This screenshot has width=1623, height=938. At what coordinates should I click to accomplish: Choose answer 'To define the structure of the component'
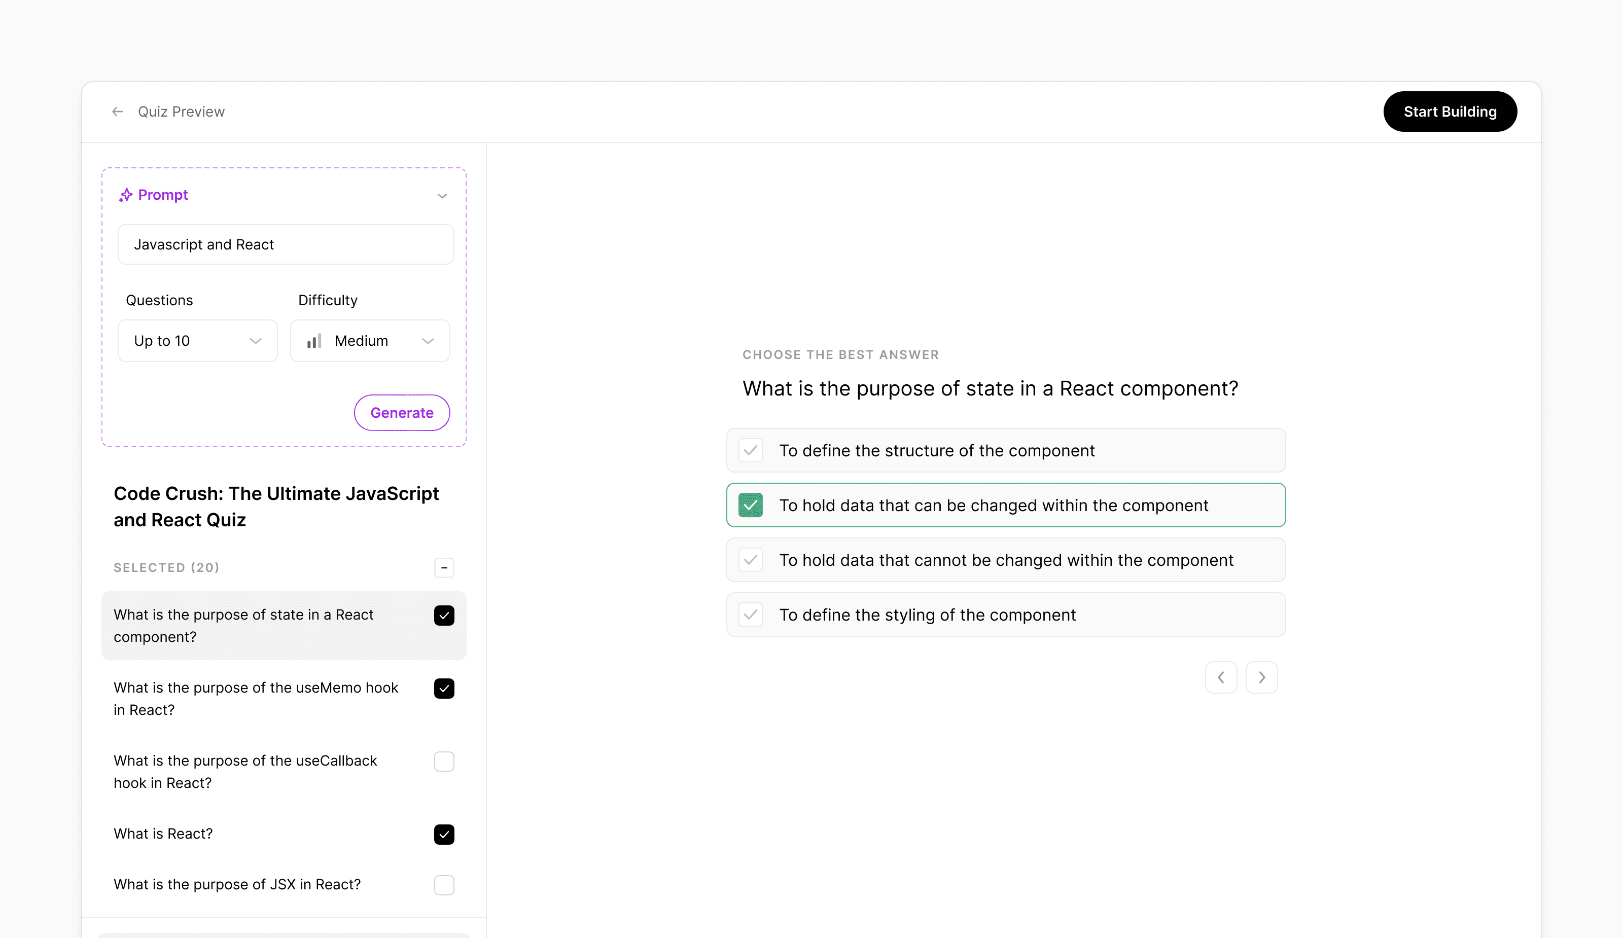click(x=1005, y=450)
